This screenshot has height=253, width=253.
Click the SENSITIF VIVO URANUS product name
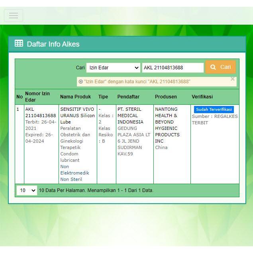[77, 116]
